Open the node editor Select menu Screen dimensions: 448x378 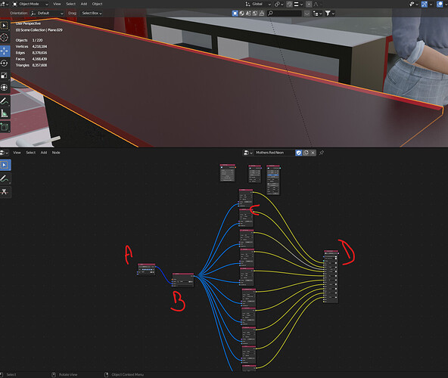point(30,153)
